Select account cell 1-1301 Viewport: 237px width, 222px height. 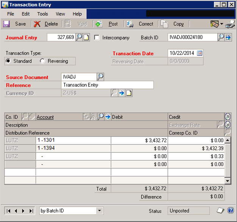tap(73, 140)
